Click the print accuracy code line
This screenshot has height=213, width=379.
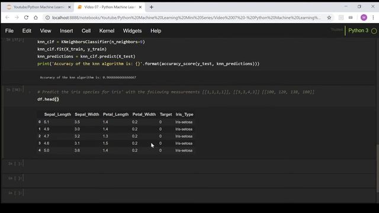coord(149,64)
